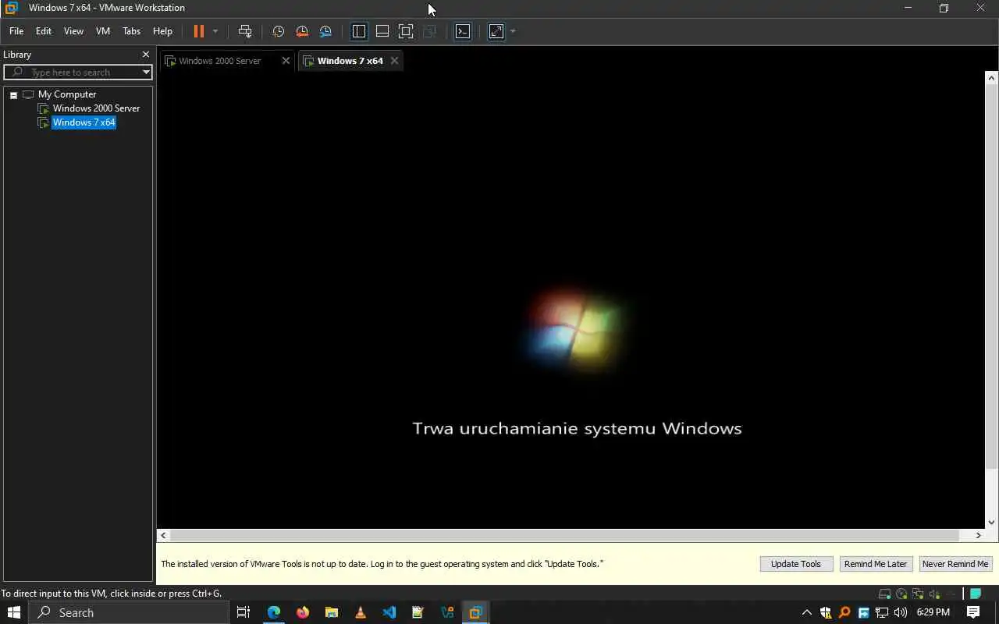Image resolution: width=999 pixels, height=624 pixels.
Task: Click the Never Remind Me button
Action: [x=955, y=564]
